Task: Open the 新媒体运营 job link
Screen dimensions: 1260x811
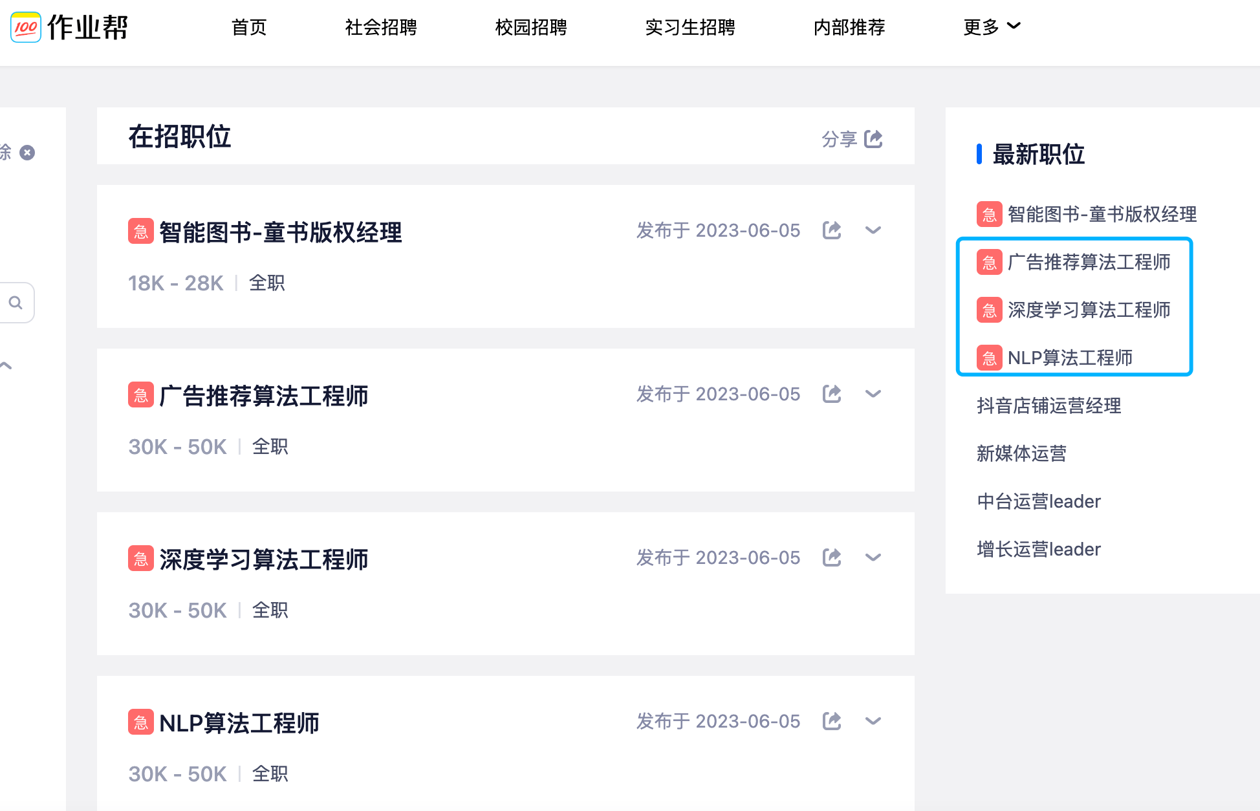Action: point(1022,453)
